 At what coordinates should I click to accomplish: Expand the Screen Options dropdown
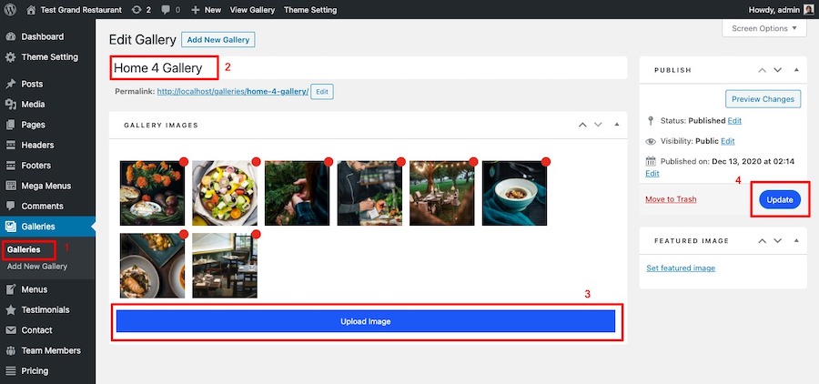(x=764, y=28)
